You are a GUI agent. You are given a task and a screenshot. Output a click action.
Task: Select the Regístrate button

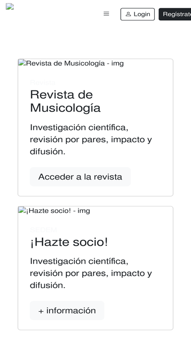click(175, 14)
